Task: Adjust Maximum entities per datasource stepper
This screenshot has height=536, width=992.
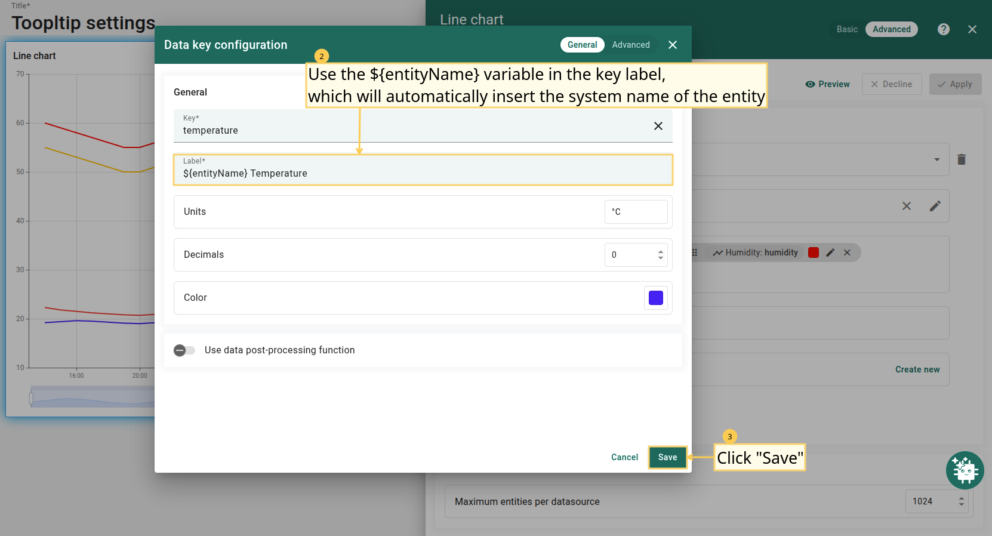Action: pyautogui.click(x=961, y=501)
